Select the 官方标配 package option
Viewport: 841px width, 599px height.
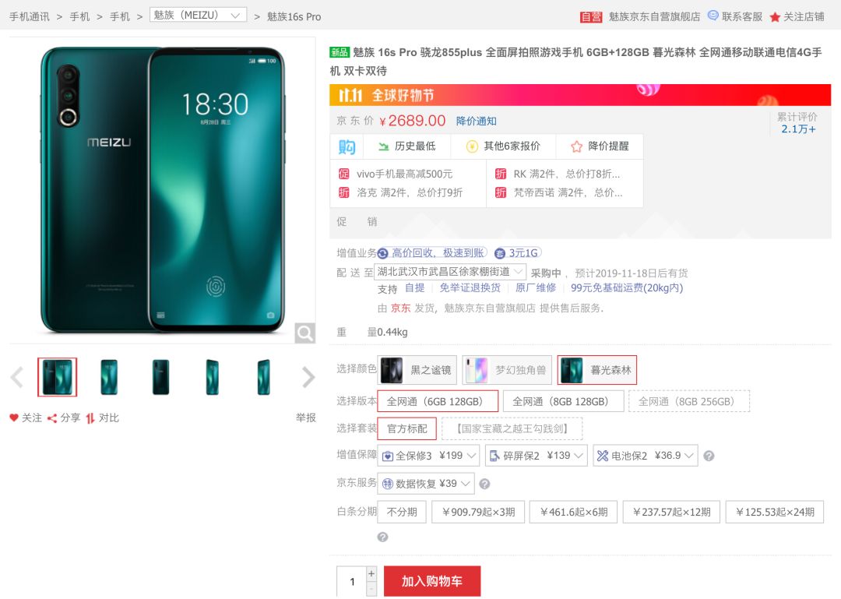pyautogui.click(x=407, y=428)
